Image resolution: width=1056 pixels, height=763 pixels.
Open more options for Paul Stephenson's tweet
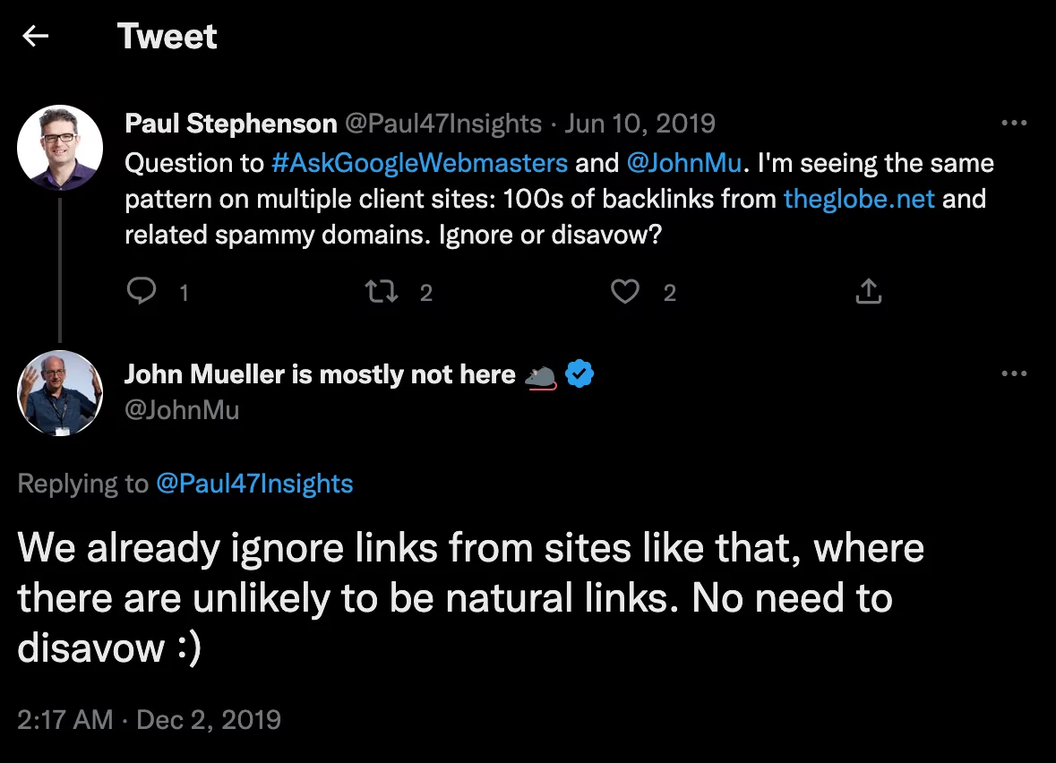(1014, 124)
